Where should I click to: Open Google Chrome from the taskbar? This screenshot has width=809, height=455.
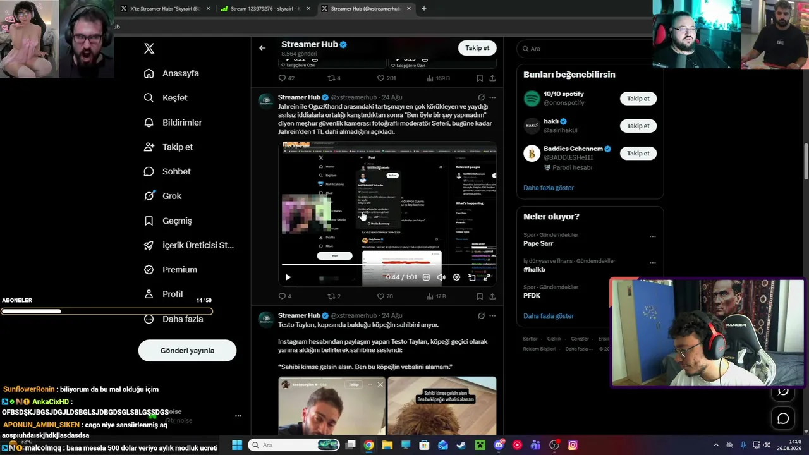369,445
